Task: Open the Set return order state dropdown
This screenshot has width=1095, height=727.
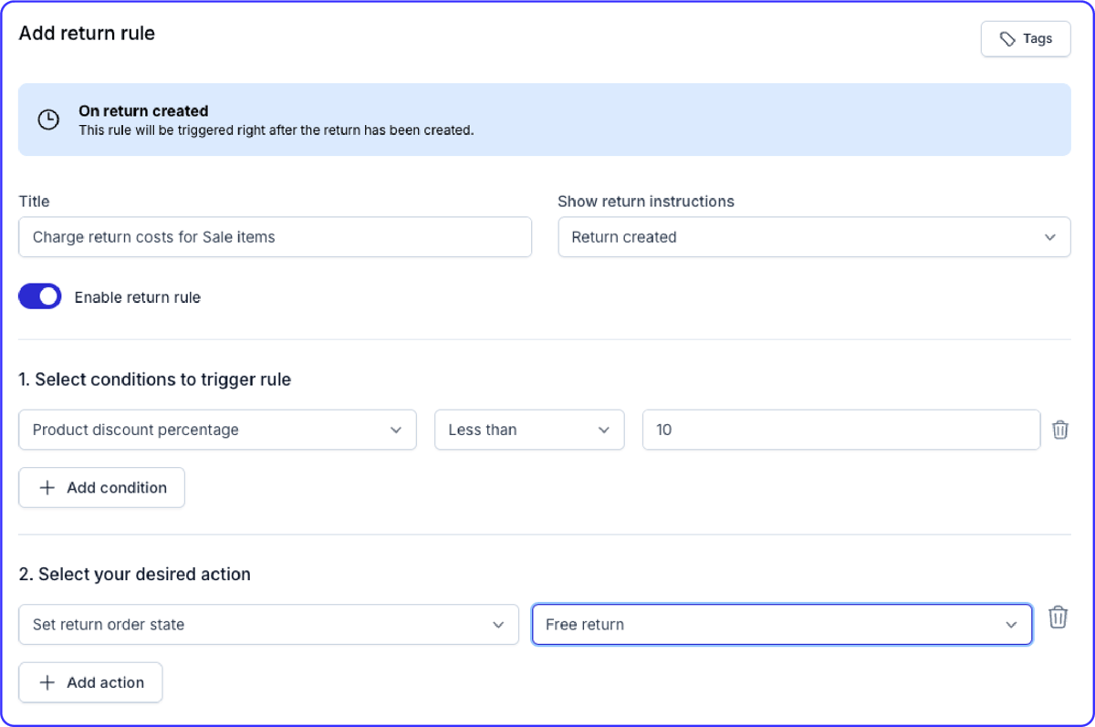Action: 268,624
